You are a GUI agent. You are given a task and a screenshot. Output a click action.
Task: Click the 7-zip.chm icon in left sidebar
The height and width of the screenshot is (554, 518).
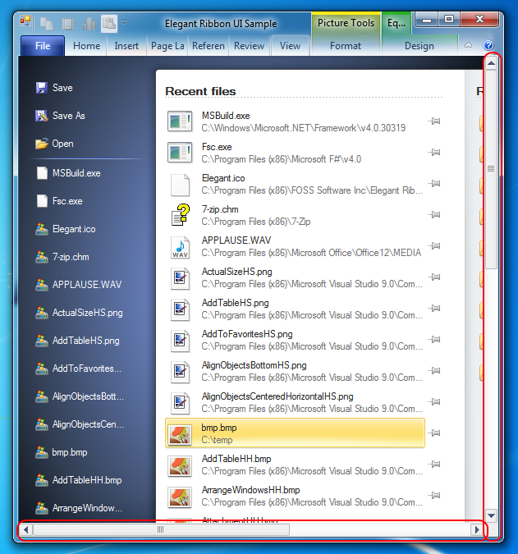pyautogui.click(x=42, y=257)
